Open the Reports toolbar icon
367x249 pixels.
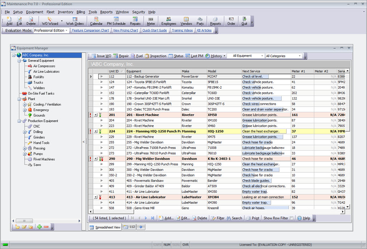215,21
